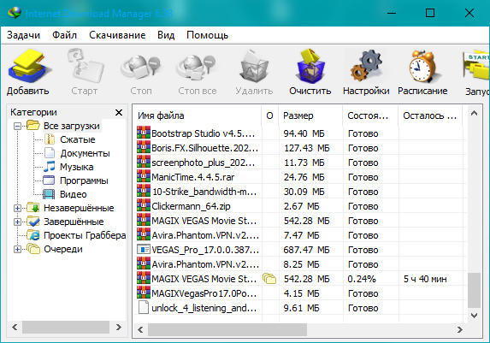Click the categories panel scroll left arrow
Screen dimensions: 490x343
click(15, 327)
